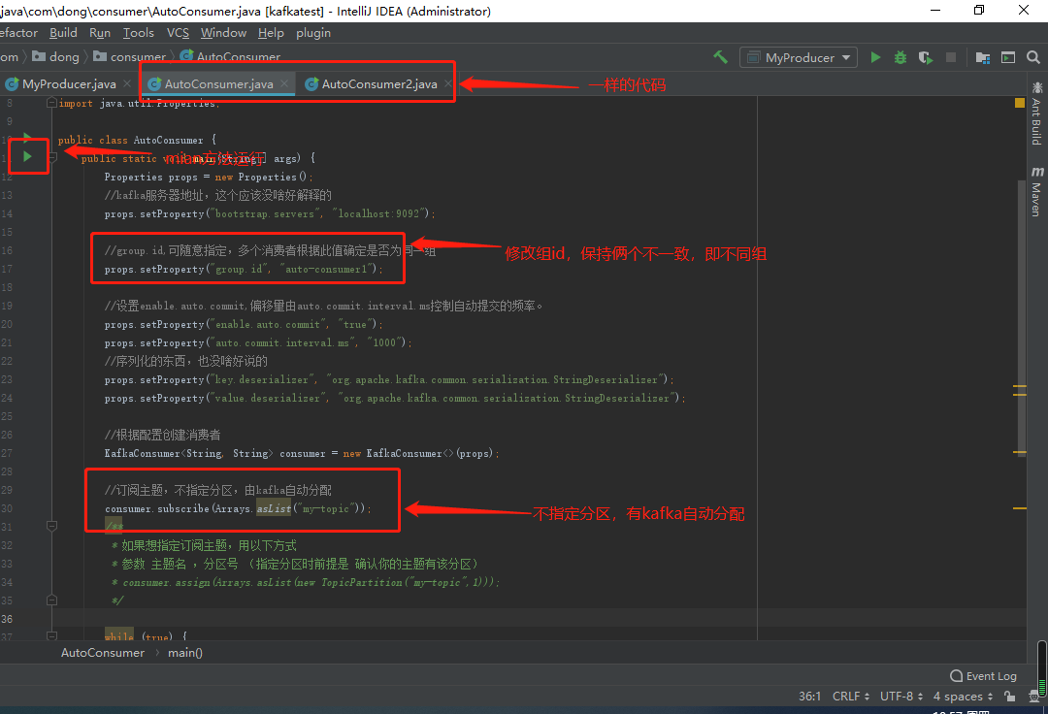Toggle read-only lock icon in status bar
This screenshot has width=1048, height=714.
point(1010,696)
